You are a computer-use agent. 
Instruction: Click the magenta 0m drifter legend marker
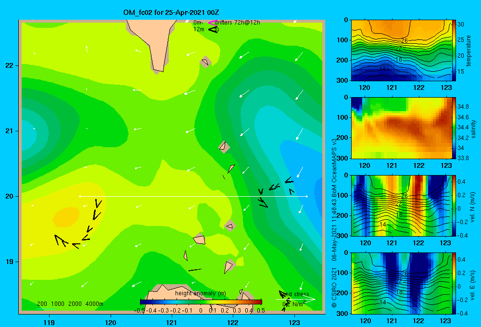coord(212,23)
